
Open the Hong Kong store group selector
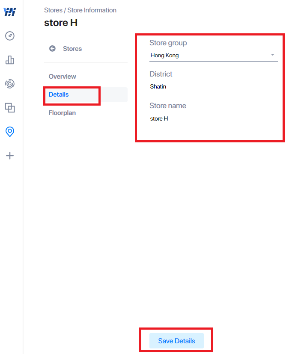[x=213, y=55]
